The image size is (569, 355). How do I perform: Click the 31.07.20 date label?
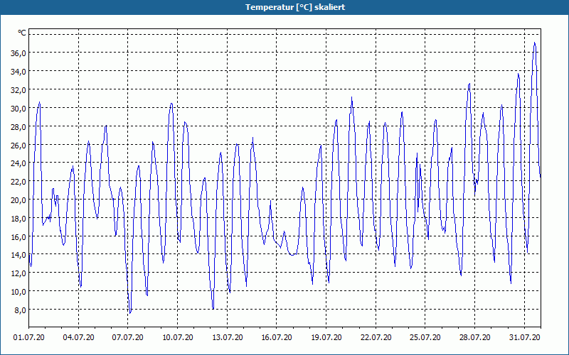524,337
